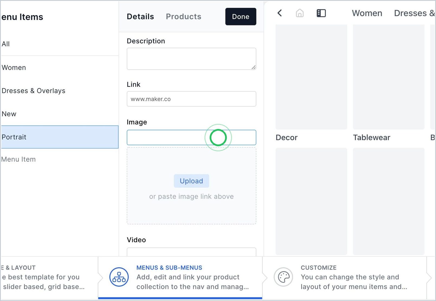
Task: Click the Link input field
Action: click(191, 99)
